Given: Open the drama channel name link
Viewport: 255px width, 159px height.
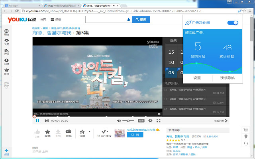Looking at the screenshot, I should point(141,130).
